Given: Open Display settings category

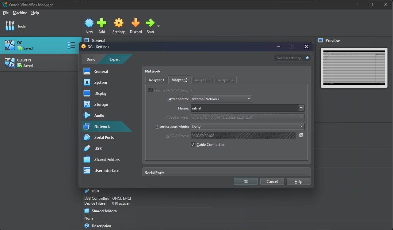Looking at the screenshot, I should [107, 93].
